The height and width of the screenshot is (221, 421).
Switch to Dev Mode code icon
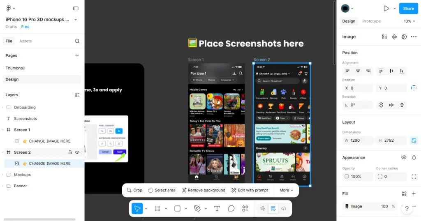point(284,208)
